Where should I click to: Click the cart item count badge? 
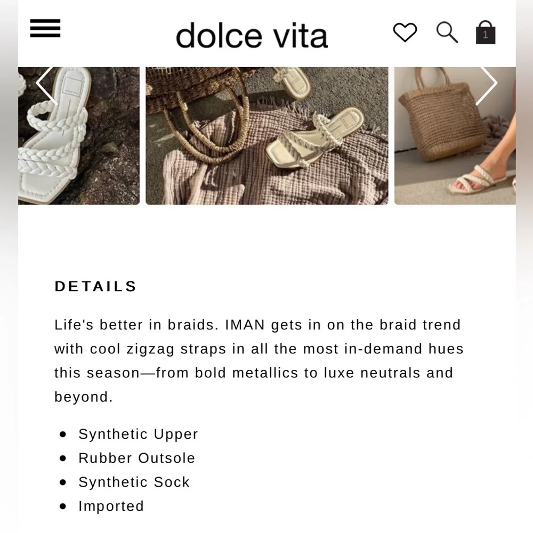[x=485, y=35]
